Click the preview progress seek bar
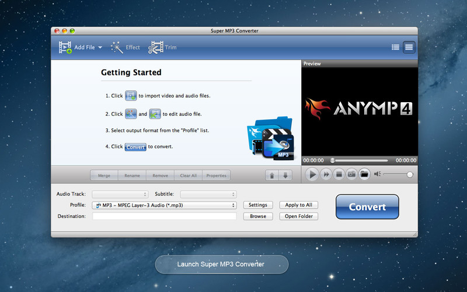This screenshot has height=292, width=467. pyautogui.click(x=360, y=161)
